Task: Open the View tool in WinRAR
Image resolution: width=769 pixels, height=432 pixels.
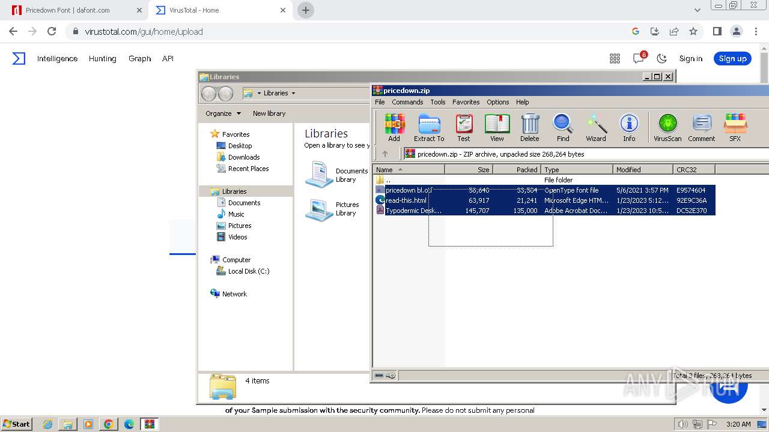Action: pyautogui.click(x=497, y=128)
